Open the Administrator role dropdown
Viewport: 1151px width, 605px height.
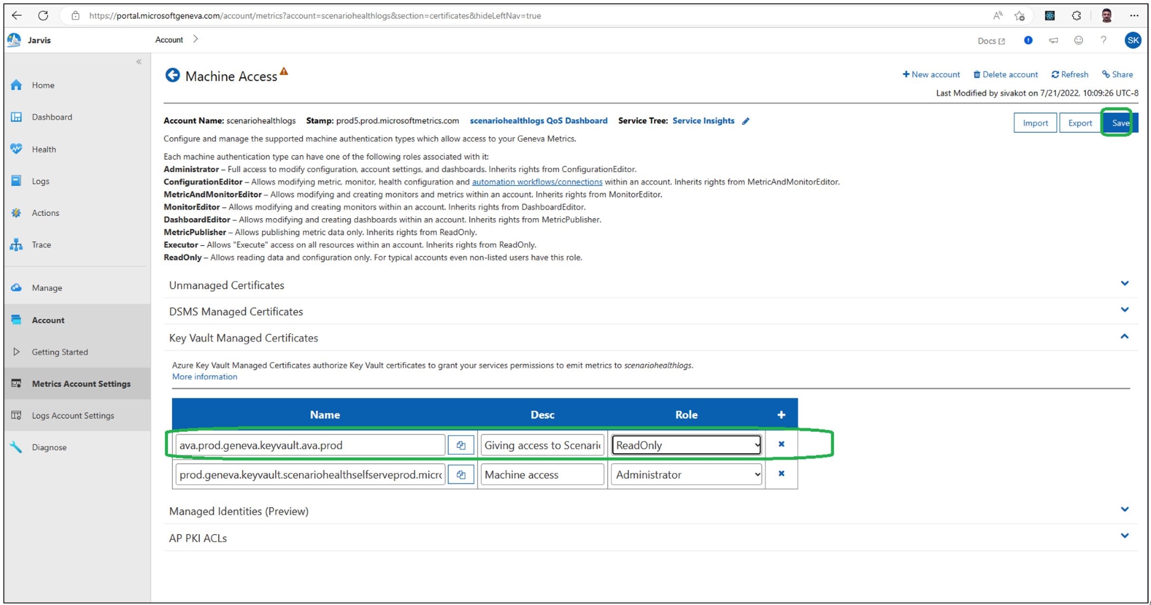687,474
